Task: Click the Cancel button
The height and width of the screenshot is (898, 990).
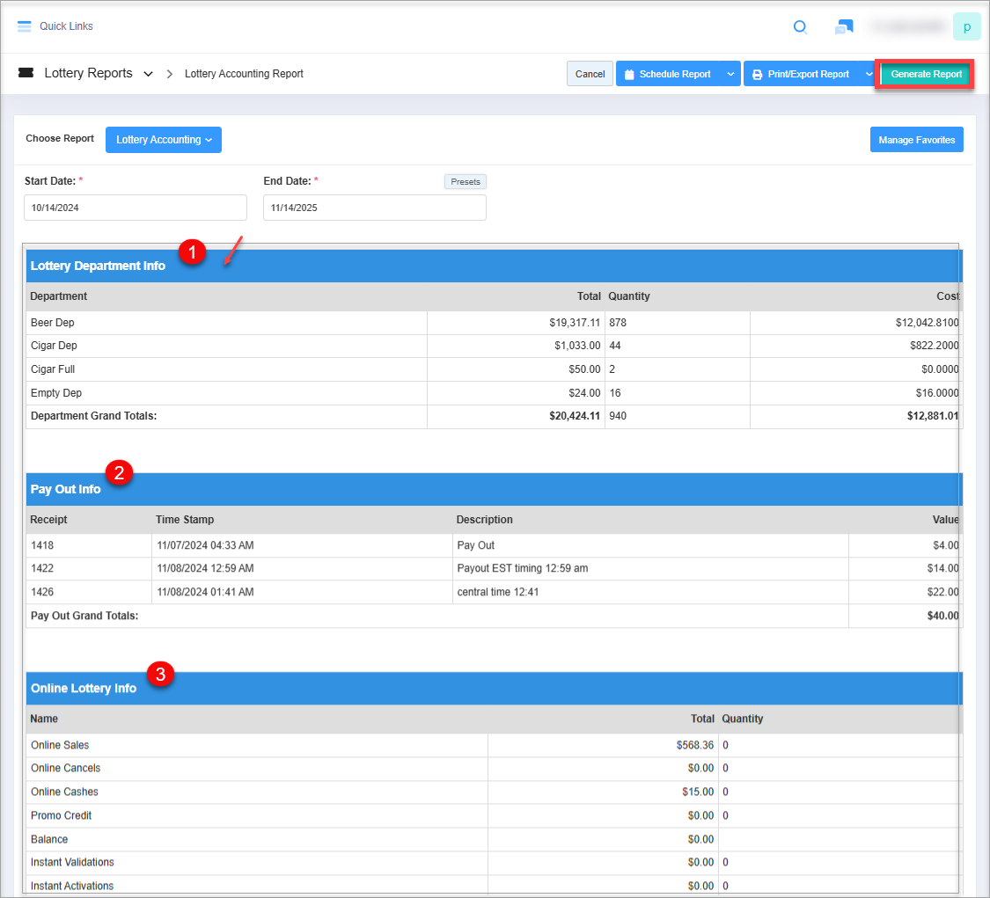Action: pos(590,74)
